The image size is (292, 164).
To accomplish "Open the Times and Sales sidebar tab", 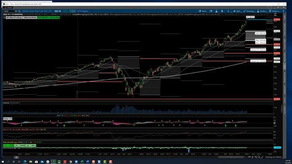I will pos(285,29).
